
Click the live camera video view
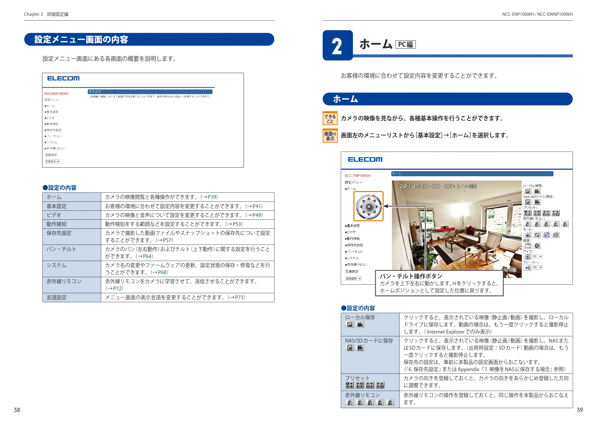pos(457,229)
